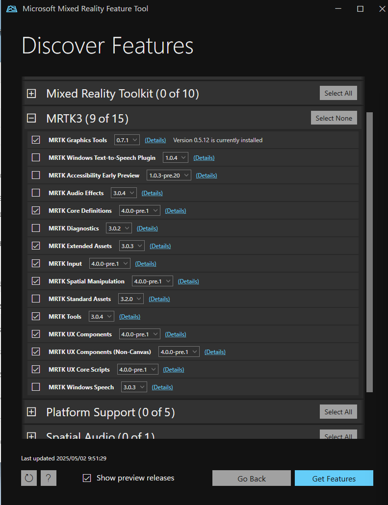Open MRTK Core Definitions version dropdown
The height and width of the screenshot is (505, 388).
pyautogui.click(x=140, y=211)
